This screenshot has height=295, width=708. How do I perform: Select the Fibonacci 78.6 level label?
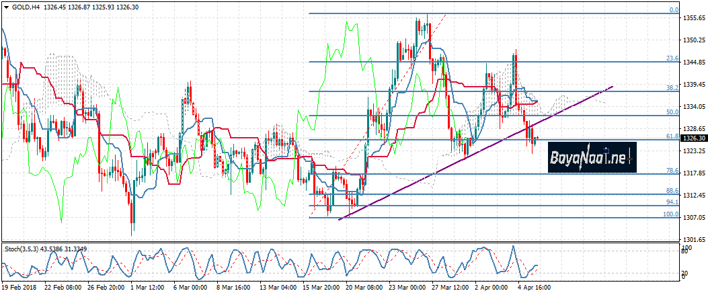[672, 170]
